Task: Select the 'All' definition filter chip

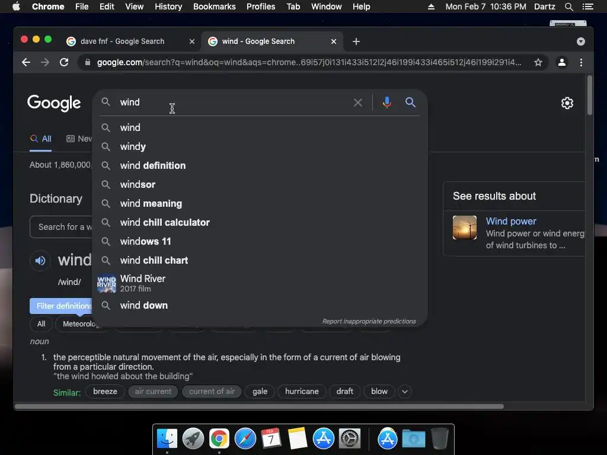Action: tap(41, 324)
